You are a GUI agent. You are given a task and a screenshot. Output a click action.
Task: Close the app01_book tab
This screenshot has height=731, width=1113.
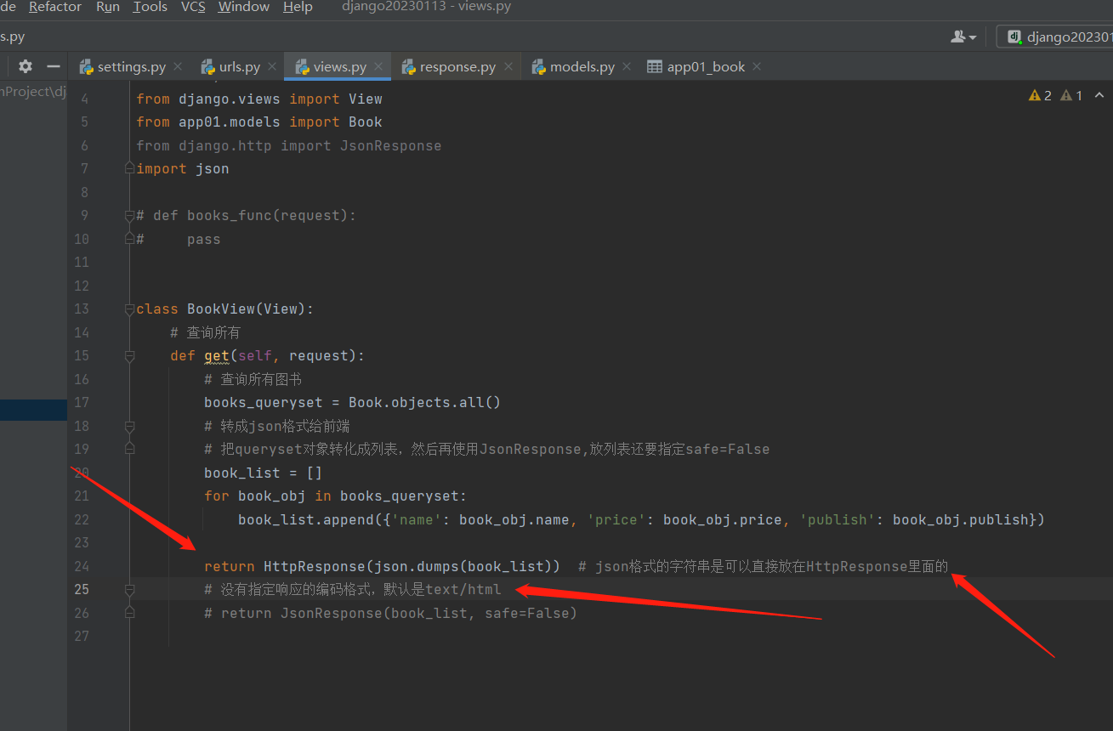pos(757,66)
